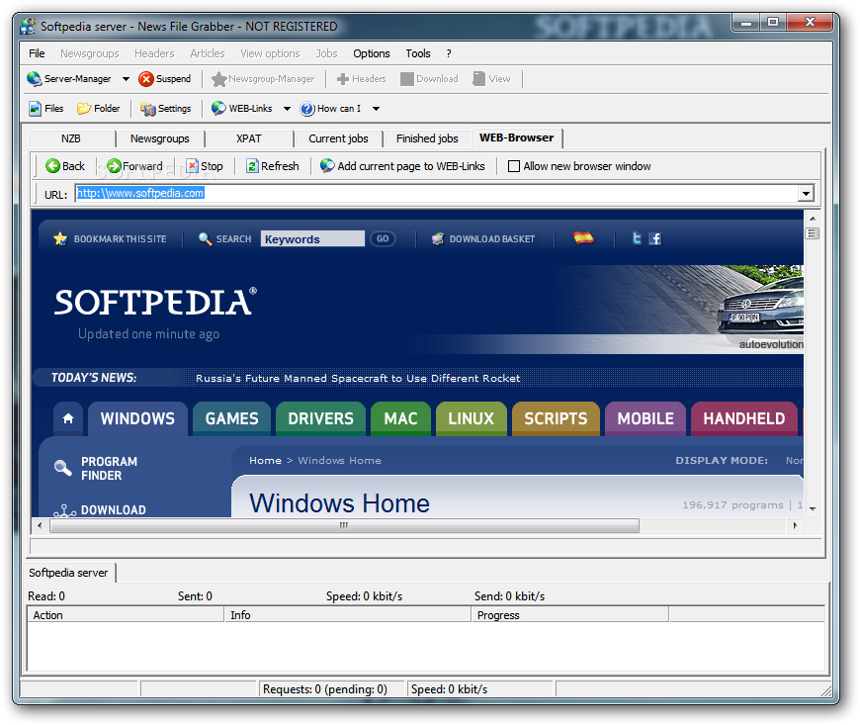Switch to the NZB tab

71,138
